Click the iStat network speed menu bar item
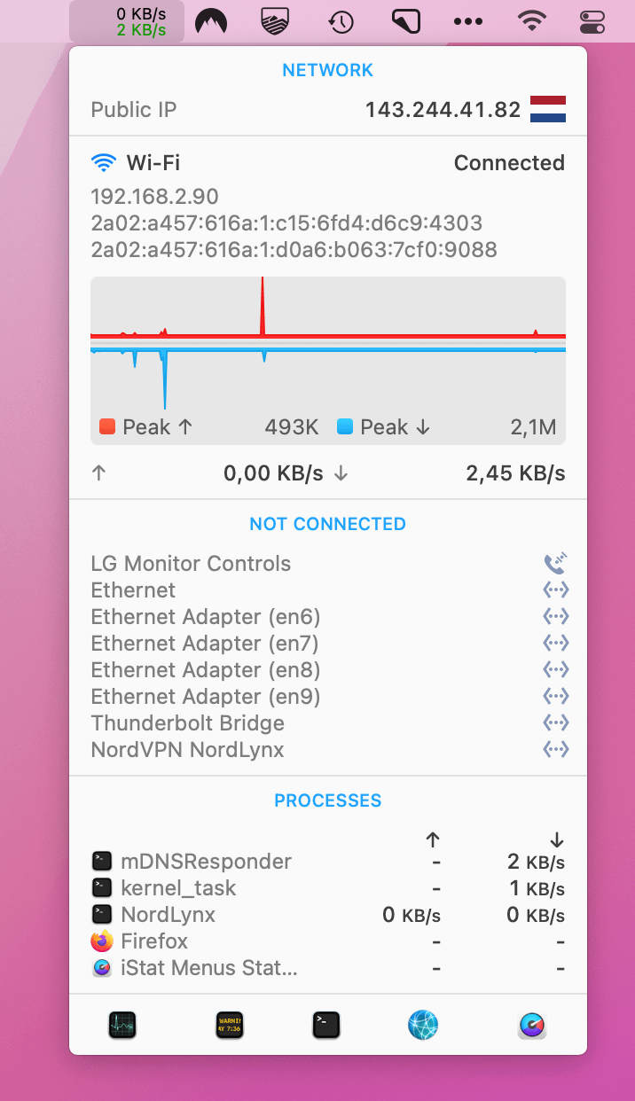This screenshot has width=635, height=1101. click(x=128, y=21)
